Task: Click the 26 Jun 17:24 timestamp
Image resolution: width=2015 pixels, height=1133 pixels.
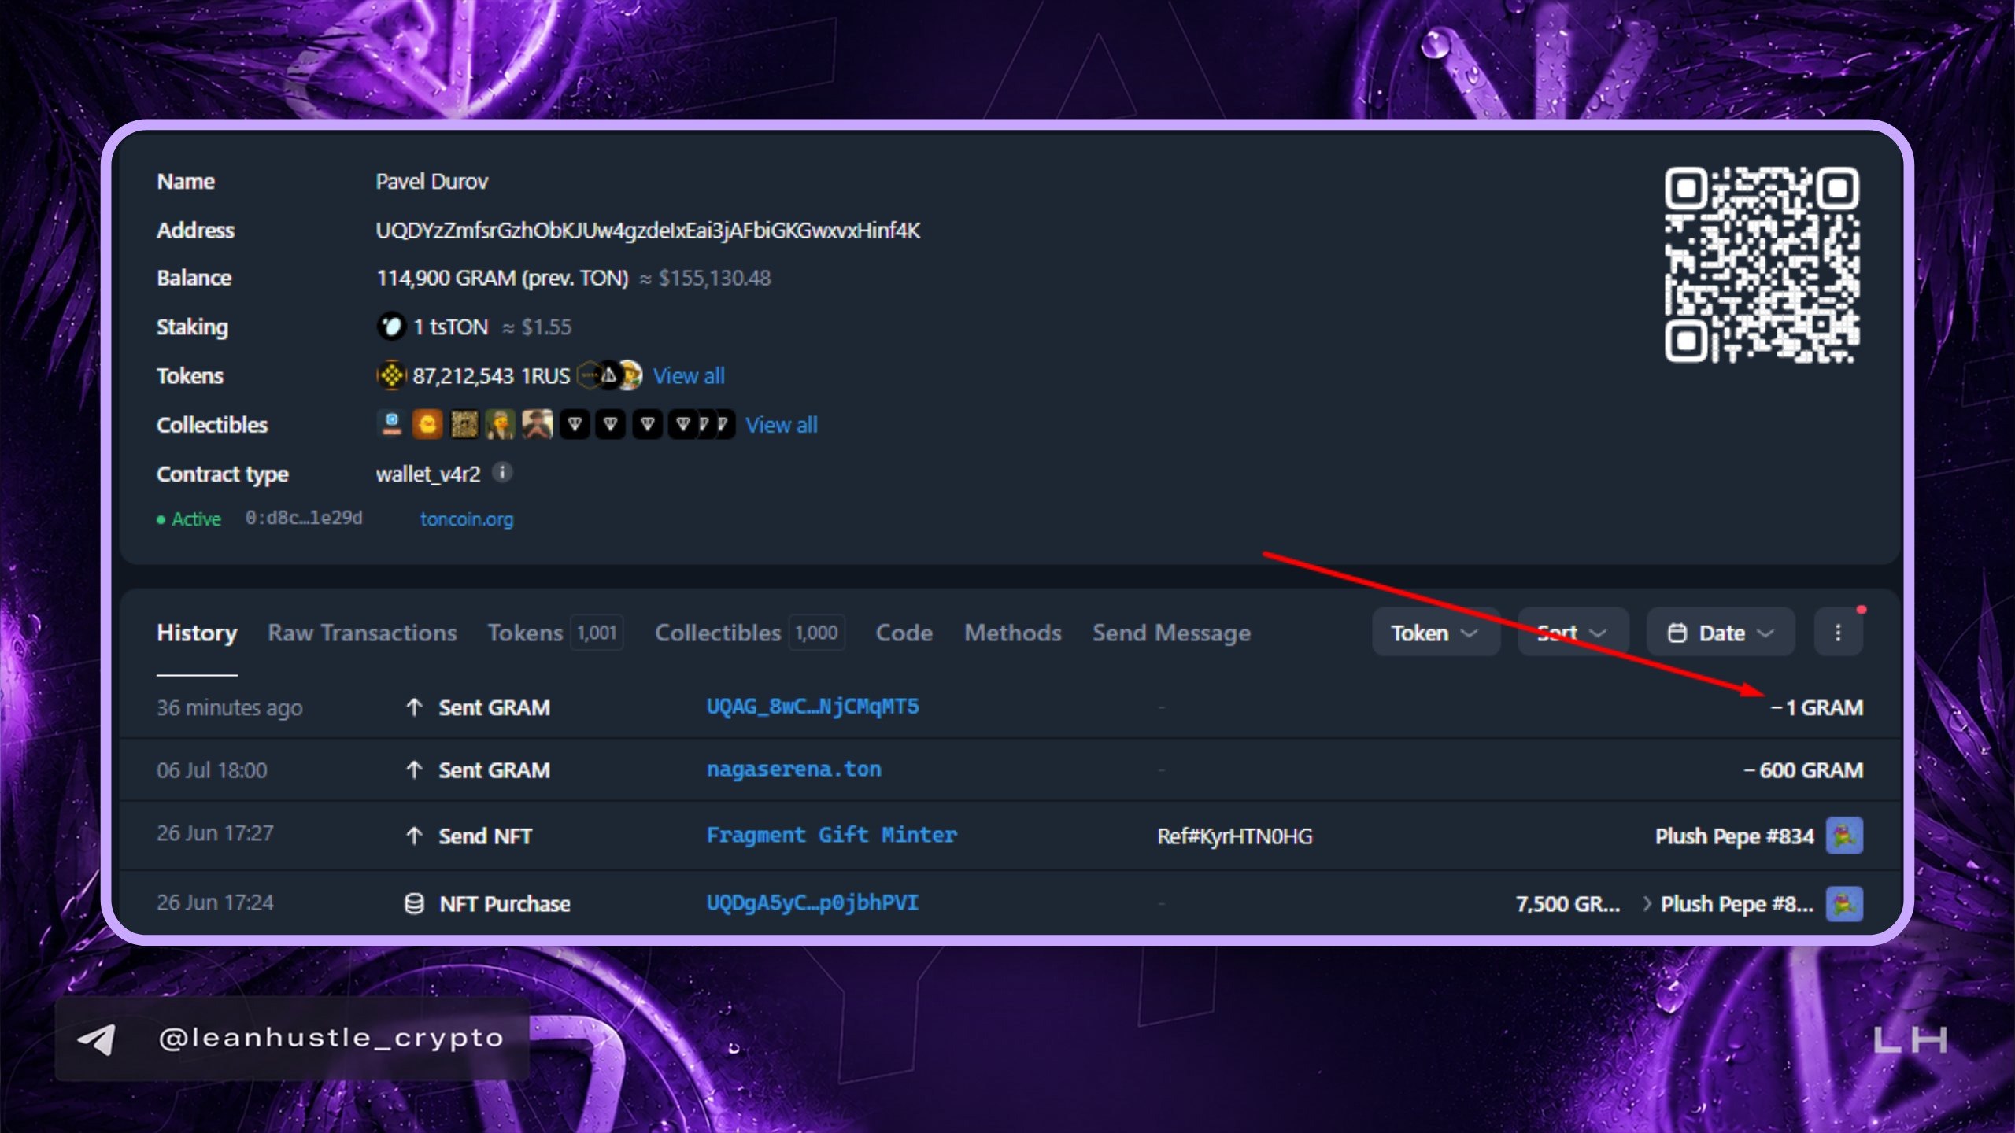Action: 215,902
